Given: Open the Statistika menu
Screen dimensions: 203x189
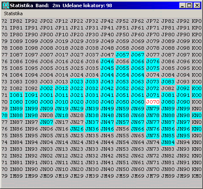Looking at the screenshot, I should (13, 13).
